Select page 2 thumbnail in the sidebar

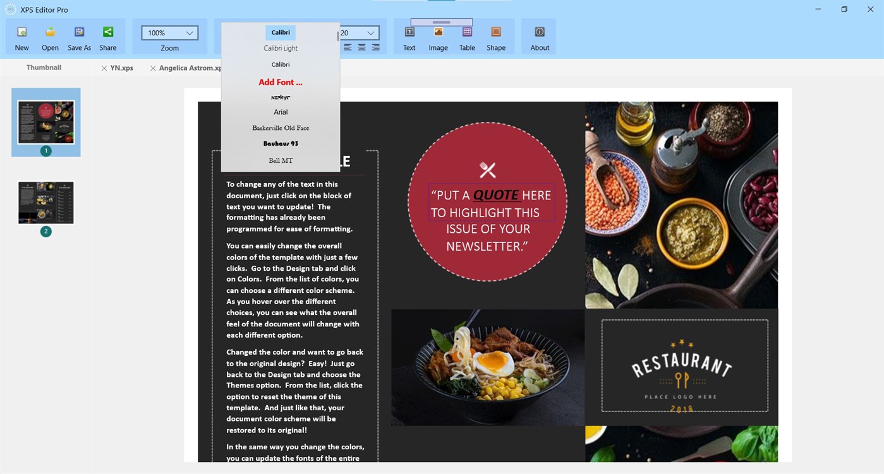click(x=45, y=202)
